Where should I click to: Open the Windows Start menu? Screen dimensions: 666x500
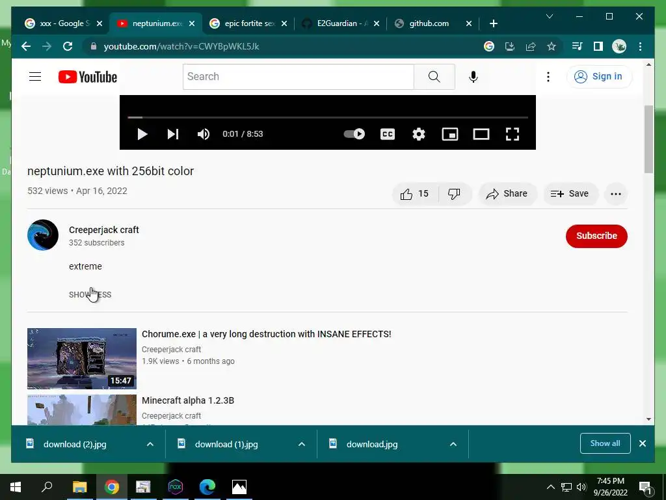point(16,487)
